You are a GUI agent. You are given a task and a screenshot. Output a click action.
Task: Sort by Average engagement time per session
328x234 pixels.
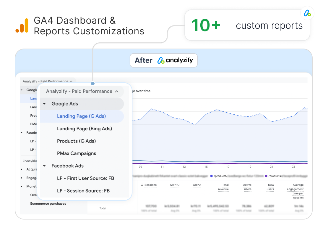coord(295,191)
